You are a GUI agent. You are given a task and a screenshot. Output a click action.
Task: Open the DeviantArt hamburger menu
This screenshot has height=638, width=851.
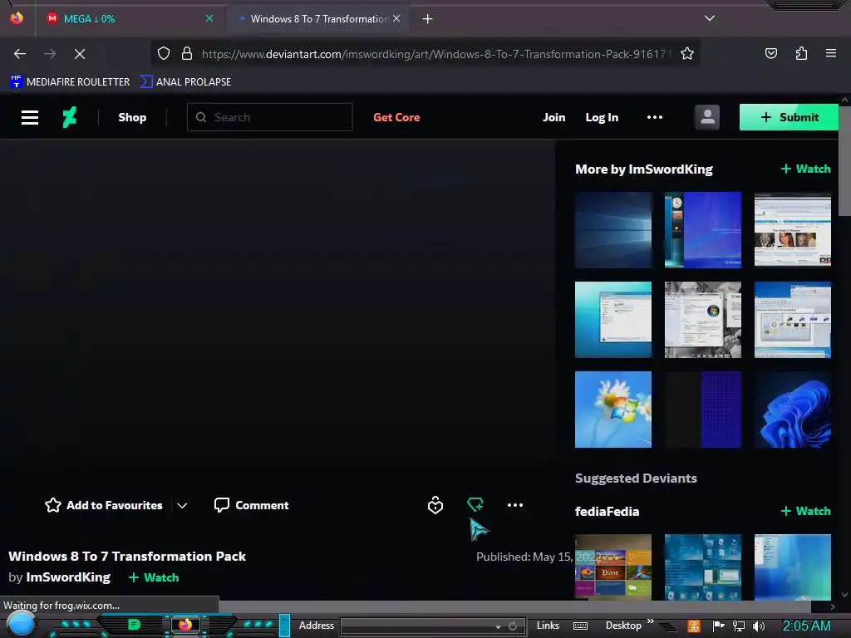click(x=30, y=117)
